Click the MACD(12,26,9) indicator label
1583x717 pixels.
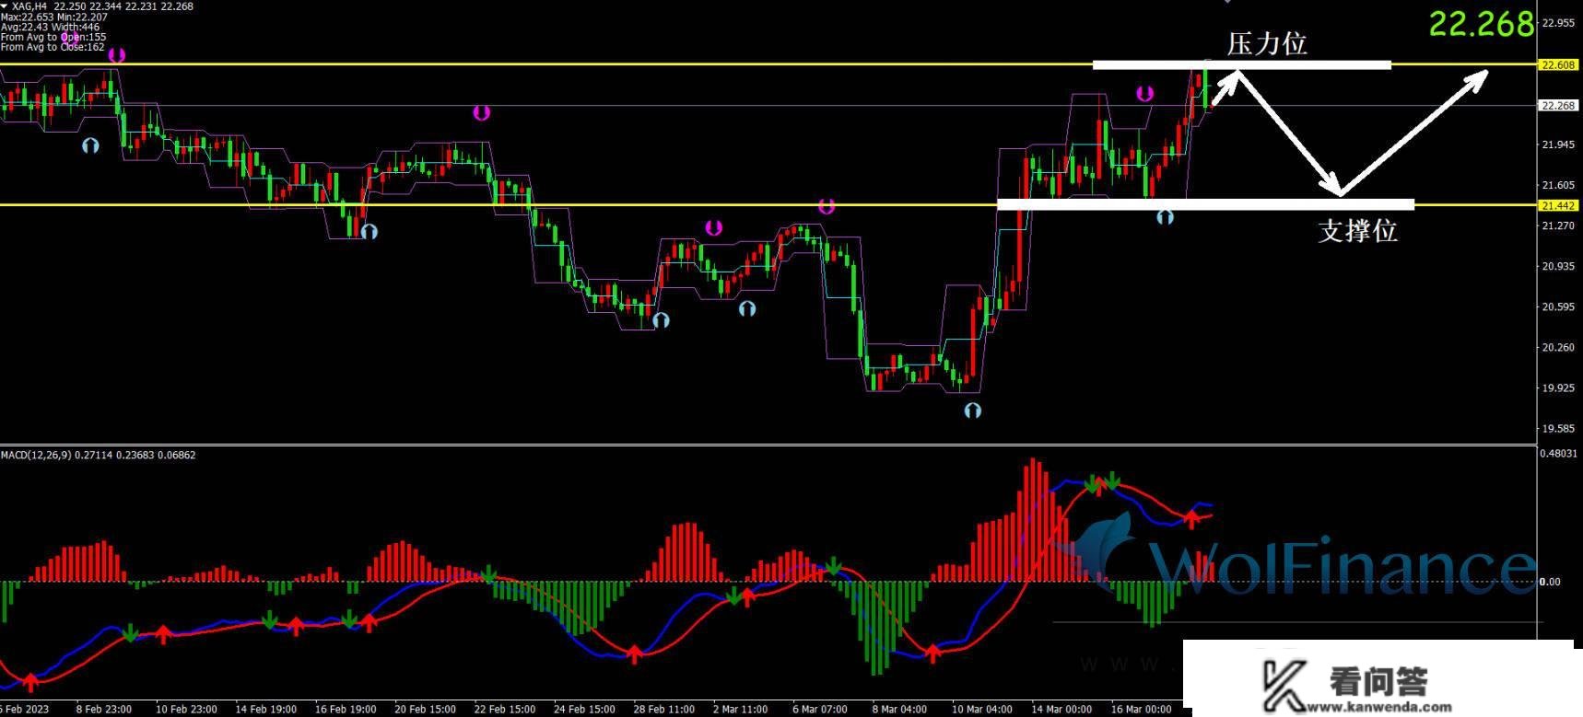pyautogui.click(x=35, y=455)
